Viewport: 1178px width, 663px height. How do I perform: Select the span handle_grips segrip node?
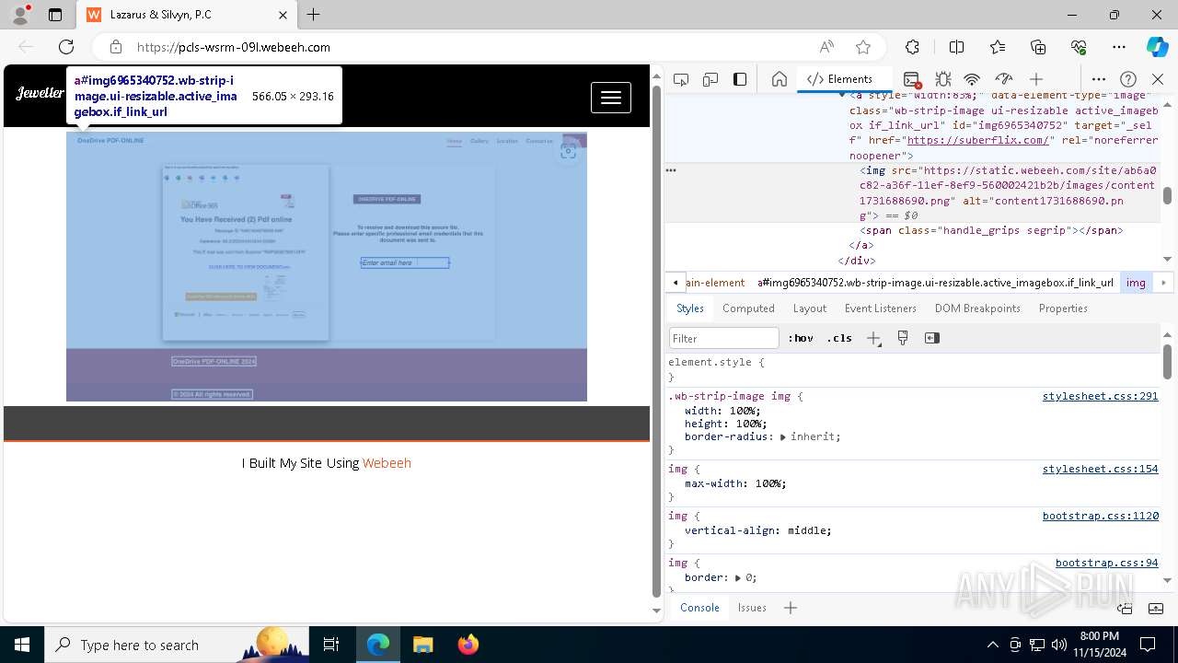[991, 230]
